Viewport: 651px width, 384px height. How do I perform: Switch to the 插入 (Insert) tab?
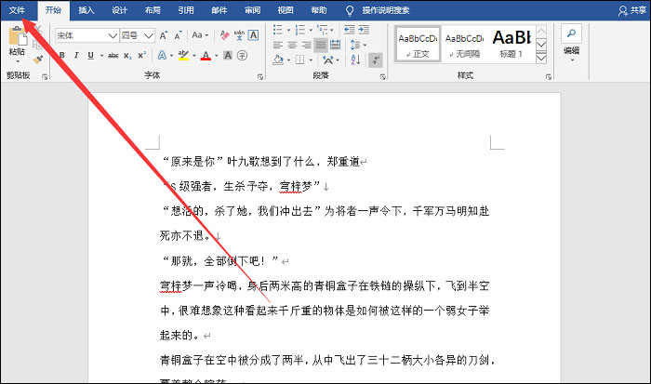point(86,10)
